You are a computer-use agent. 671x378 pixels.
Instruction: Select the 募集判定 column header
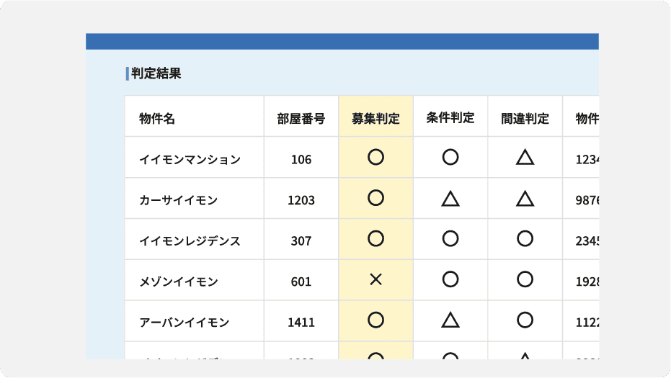(376, 119)
